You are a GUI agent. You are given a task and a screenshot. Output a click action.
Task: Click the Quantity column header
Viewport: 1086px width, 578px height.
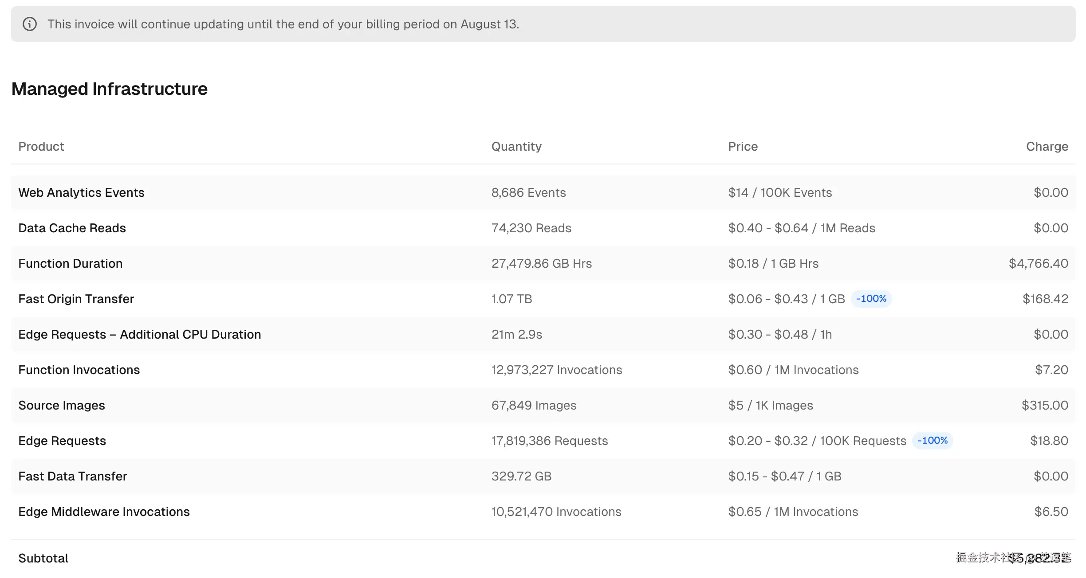[516, 146]
